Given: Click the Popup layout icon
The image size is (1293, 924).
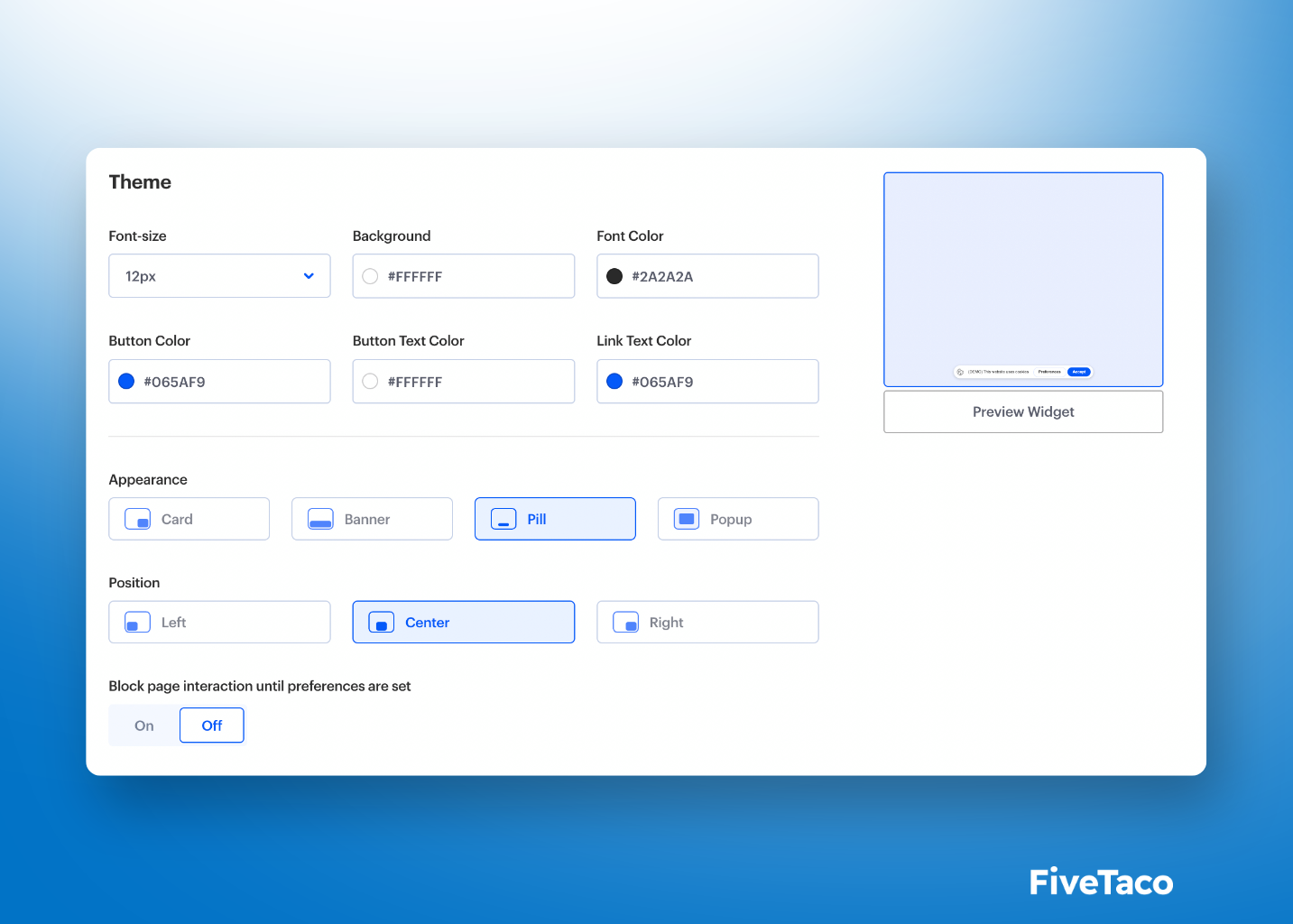Looking at the screenshot, I should coord(687,519).
